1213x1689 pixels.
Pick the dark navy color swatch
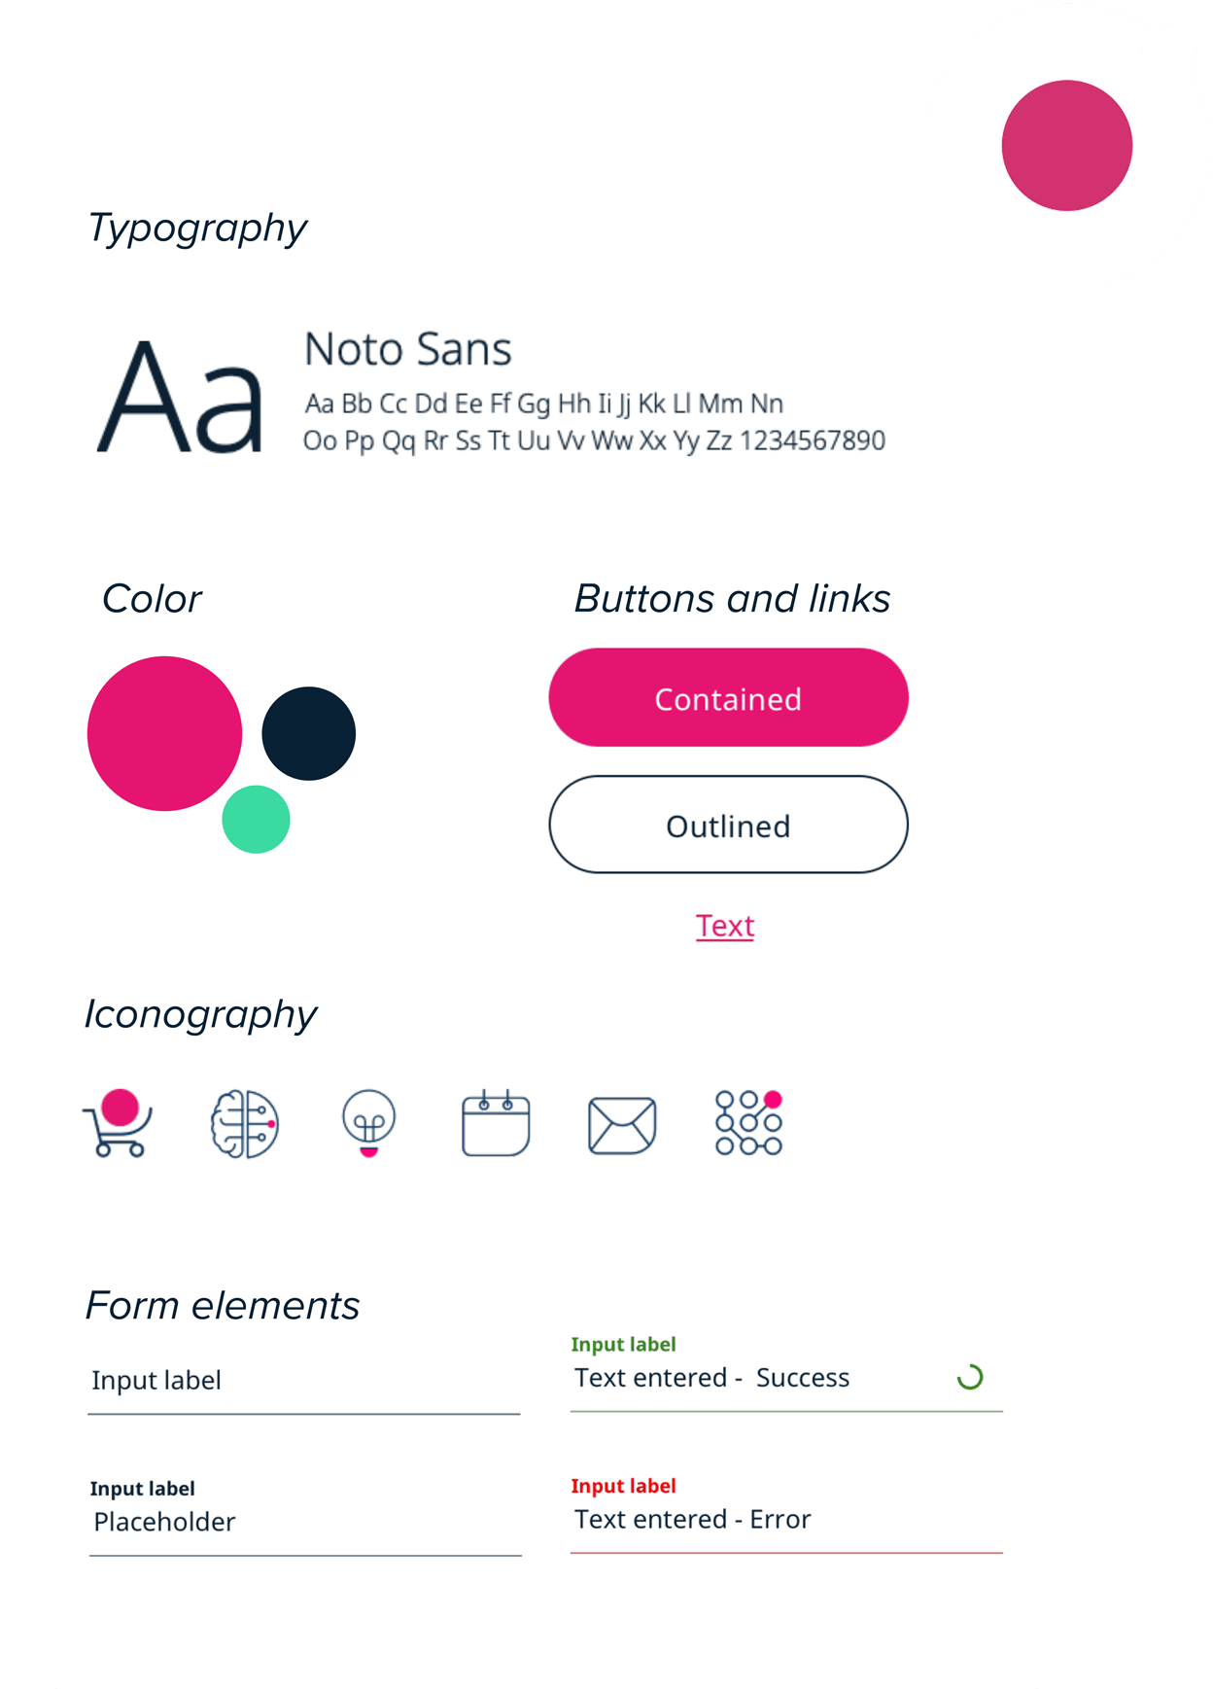pos(308,733)
